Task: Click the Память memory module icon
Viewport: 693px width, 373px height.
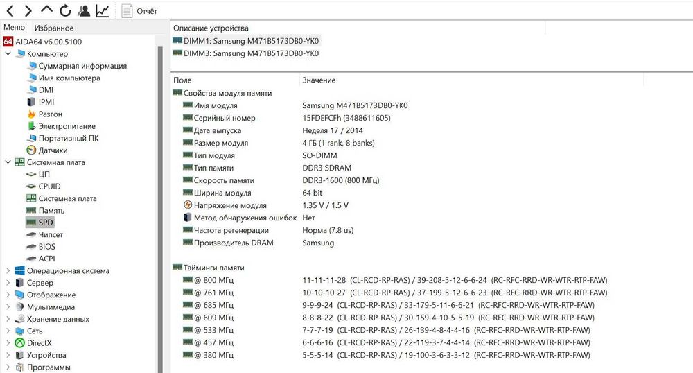Action: [31, 210]
